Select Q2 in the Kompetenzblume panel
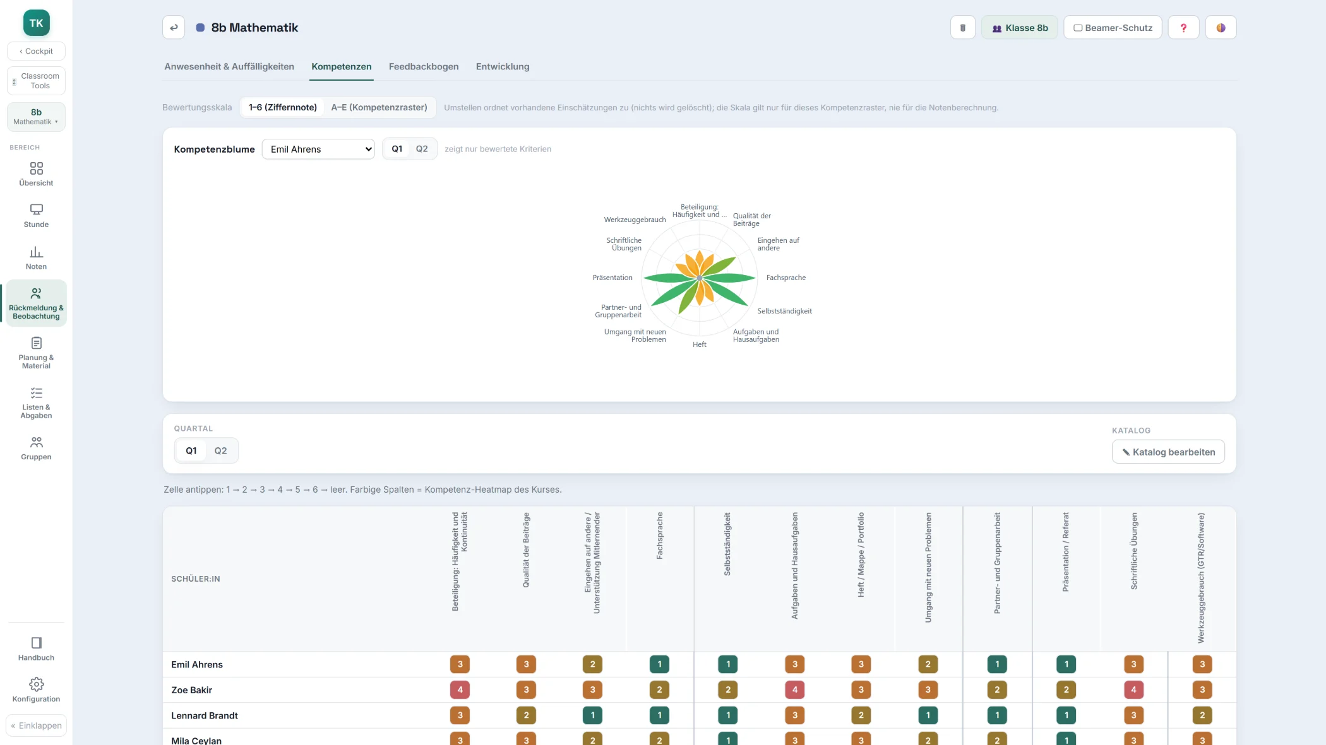 pos(422,149)
